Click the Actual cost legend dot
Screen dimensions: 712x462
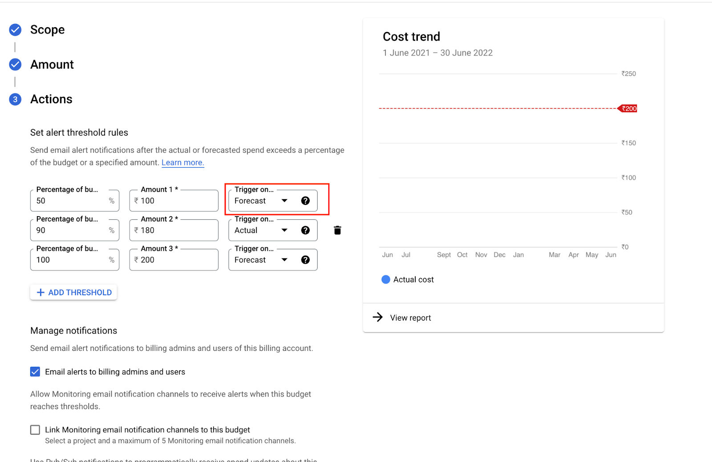385,279
